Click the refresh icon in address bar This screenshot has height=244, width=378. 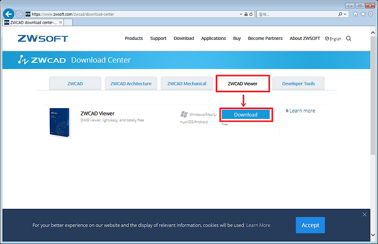coord(251,14)
